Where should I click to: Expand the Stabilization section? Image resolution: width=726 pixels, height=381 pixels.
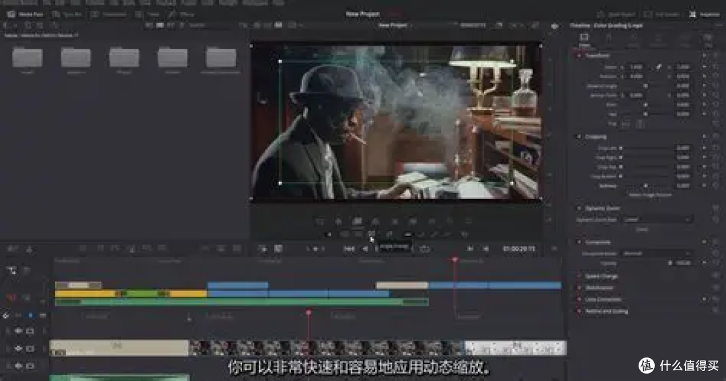(x=599, y=288)
